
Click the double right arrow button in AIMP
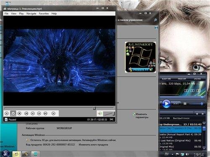click(202, 114)
